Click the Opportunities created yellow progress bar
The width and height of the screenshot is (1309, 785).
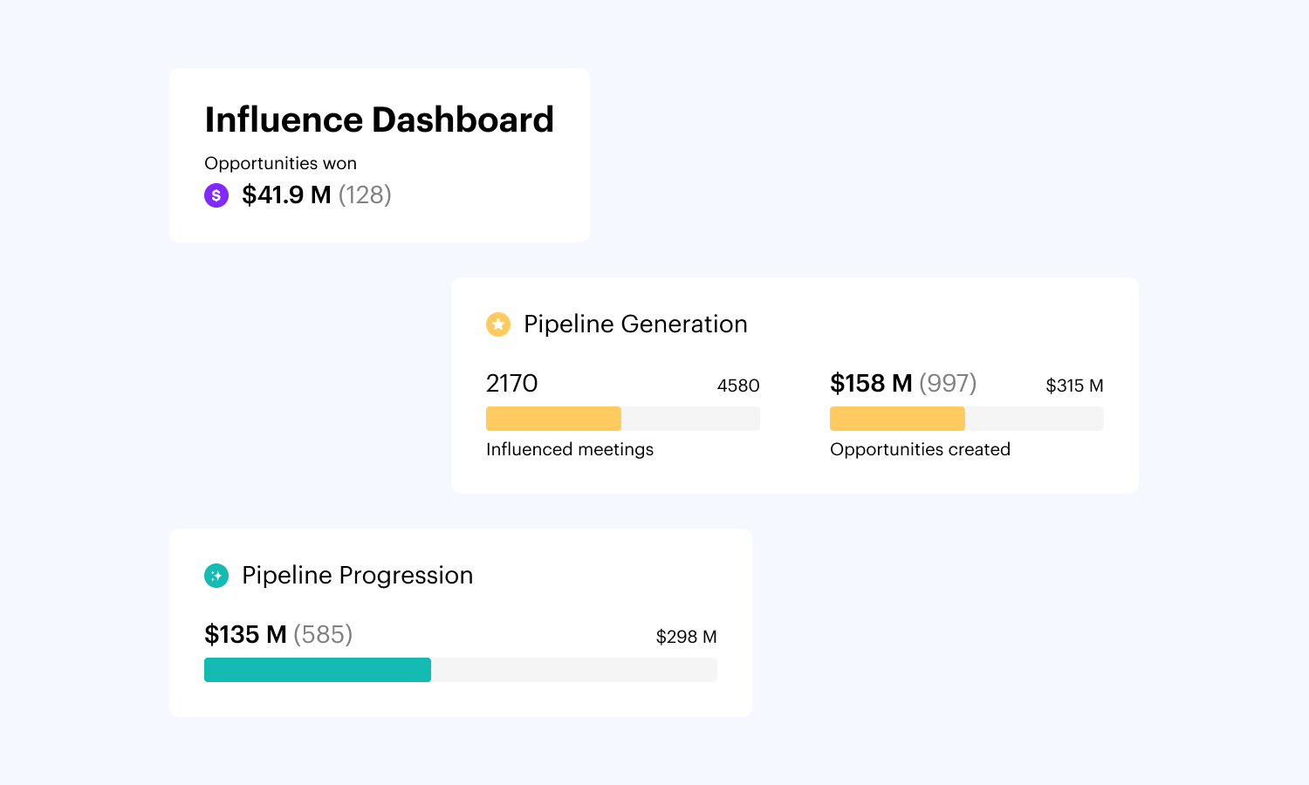coord(897,419)
